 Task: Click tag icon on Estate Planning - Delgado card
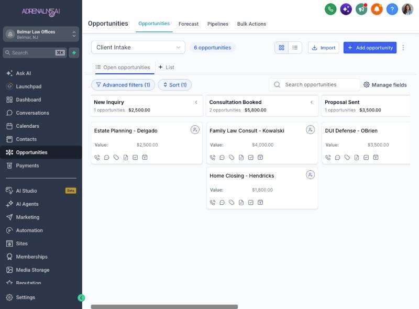(x=116, y=158)
